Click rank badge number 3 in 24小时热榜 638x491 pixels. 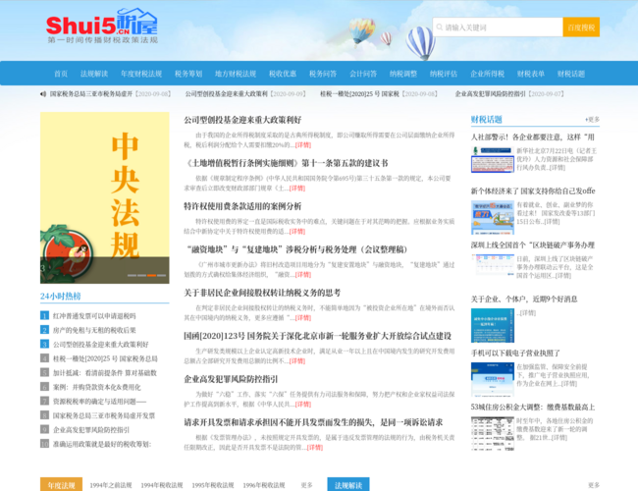(x=44, y=344)
